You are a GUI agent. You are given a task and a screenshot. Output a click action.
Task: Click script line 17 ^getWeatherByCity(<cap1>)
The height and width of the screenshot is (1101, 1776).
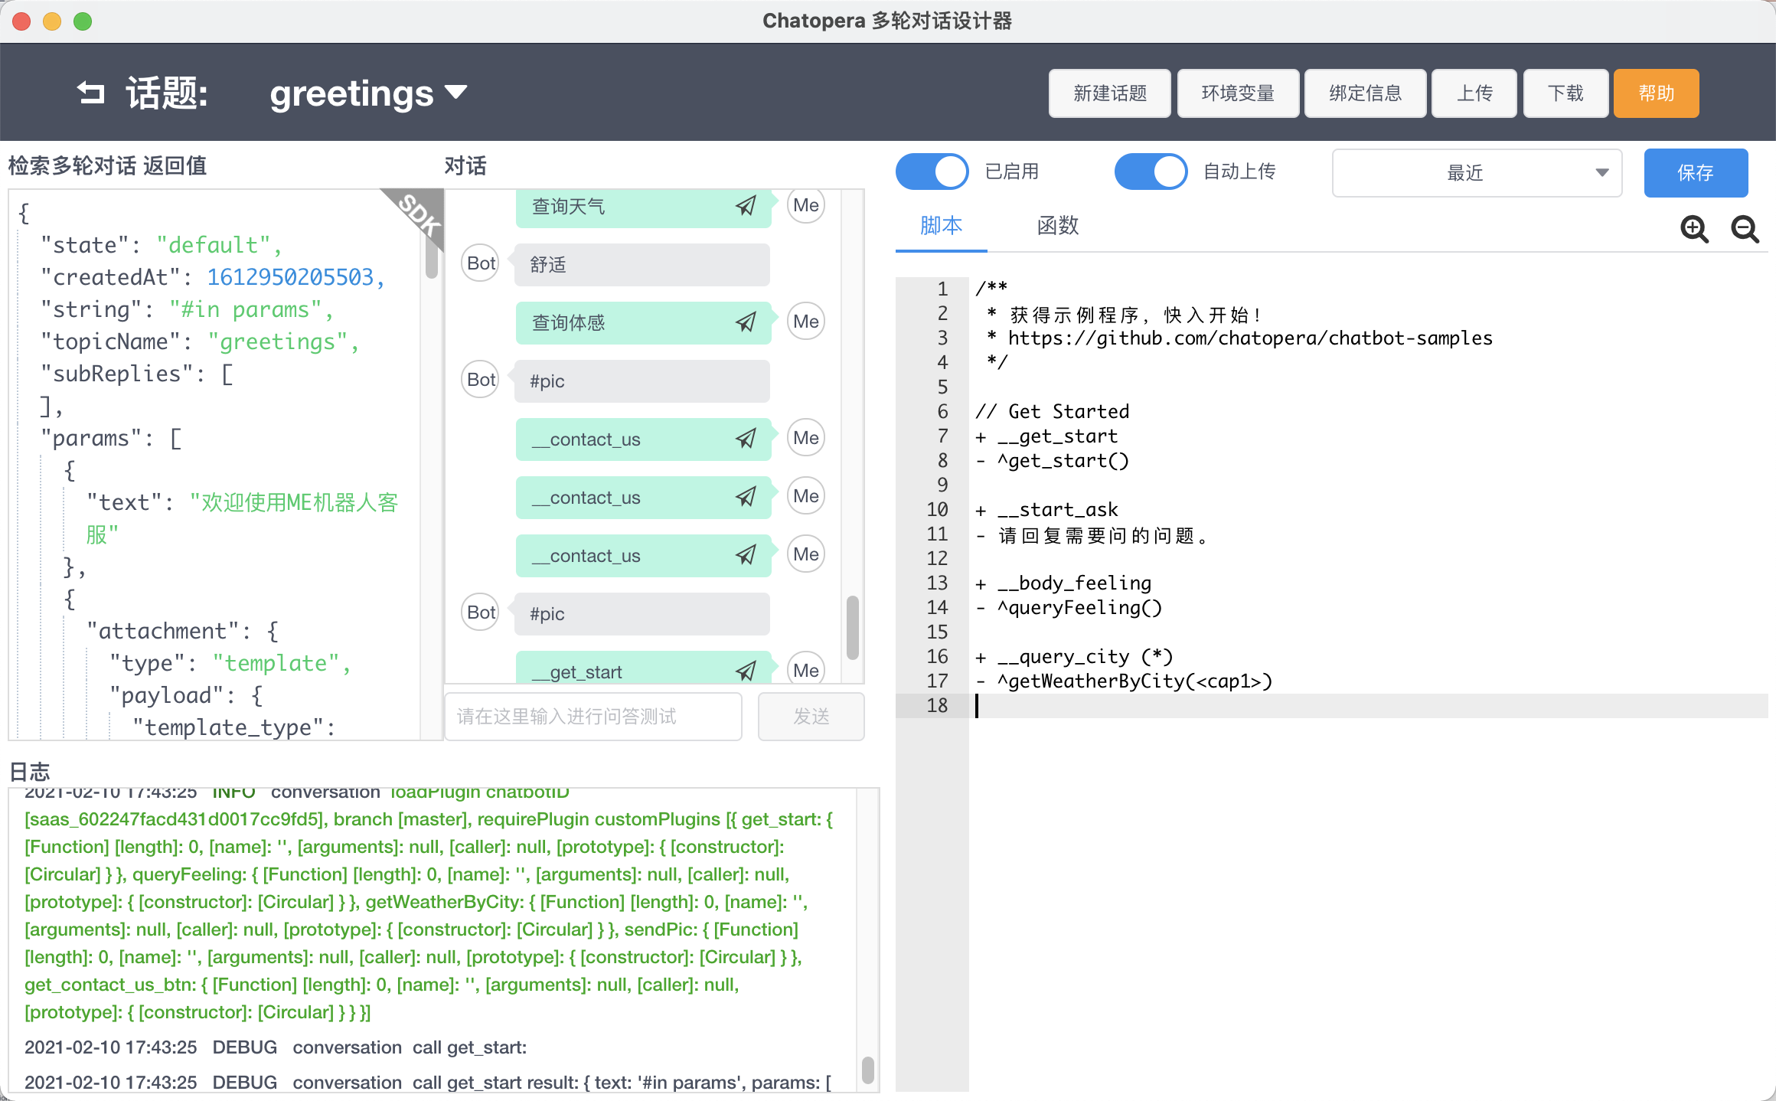[1124, 681]
